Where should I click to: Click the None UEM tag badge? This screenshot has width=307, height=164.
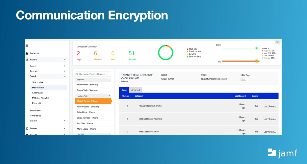click(243, 79)
